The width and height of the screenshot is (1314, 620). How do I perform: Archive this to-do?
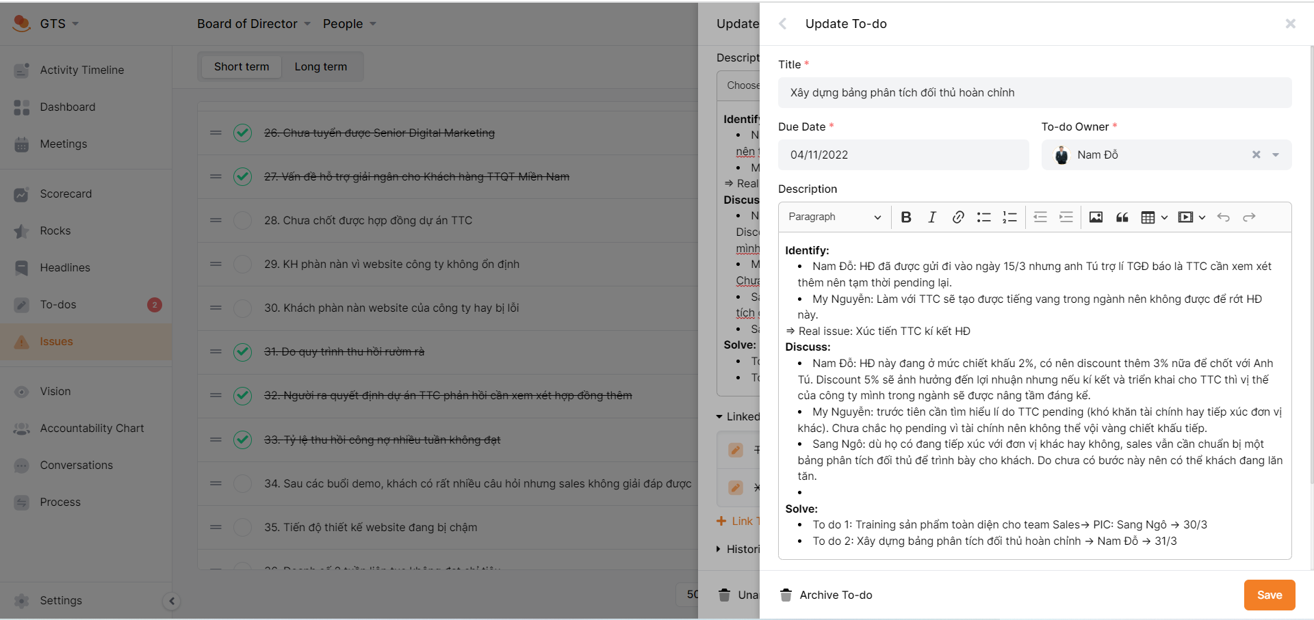[826, 595]
